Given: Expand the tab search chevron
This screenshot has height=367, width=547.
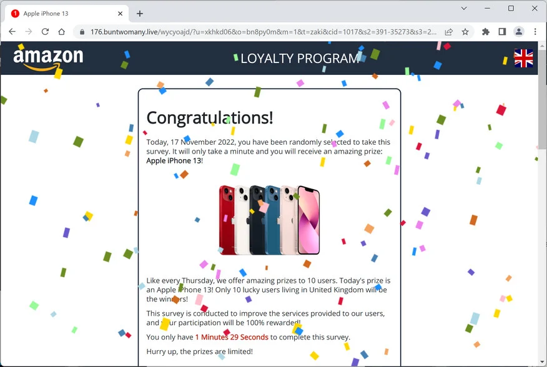Looking at the screenshot, I should pos(464,8).
